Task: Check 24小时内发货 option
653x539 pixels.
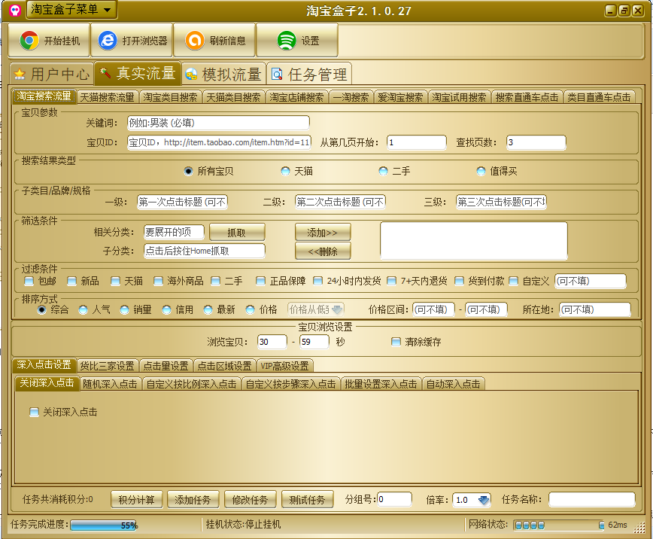Action: tap(317, 282)
